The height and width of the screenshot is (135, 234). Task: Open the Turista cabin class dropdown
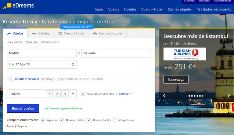tap(125, 94)
